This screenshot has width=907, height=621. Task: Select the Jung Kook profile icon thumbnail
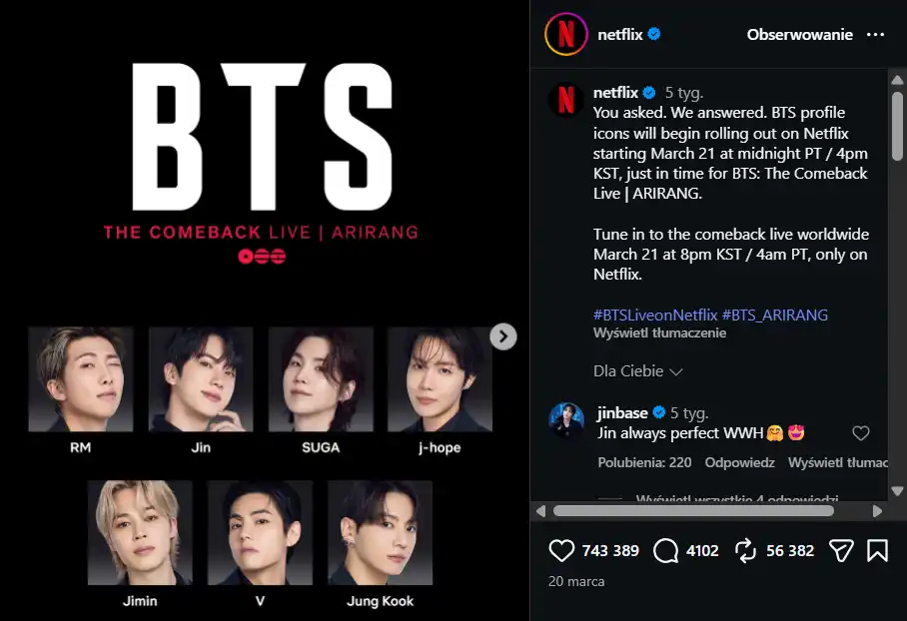coord(380,532)
